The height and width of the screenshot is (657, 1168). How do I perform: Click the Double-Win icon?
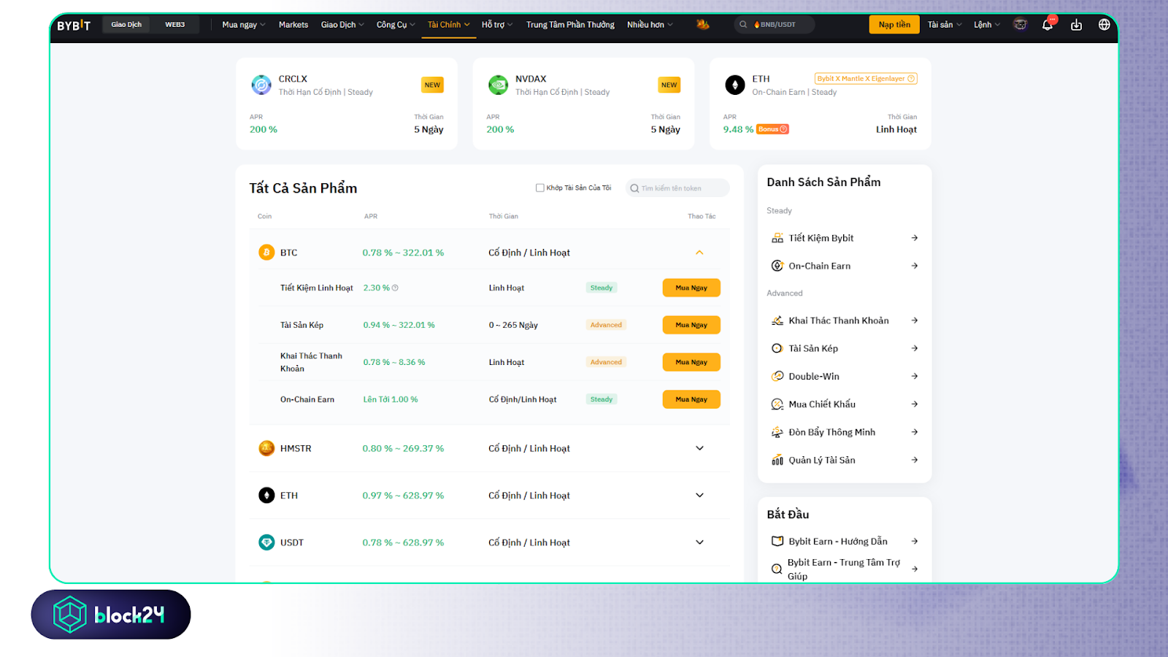[x=777, y=376]
